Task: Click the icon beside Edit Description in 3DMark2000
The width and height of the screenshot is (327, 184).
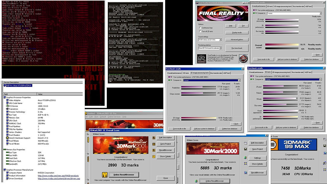Action: click(246, 143)
